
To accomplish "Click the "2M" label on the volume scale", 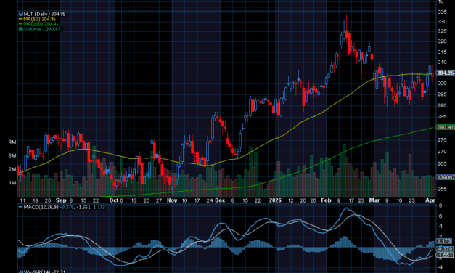I will [x=12, y=169].
